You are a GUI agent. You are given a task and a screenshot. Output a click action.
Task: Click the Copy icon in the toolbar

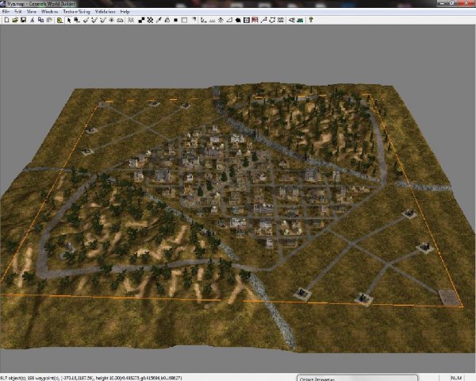[x=39, y=20]
